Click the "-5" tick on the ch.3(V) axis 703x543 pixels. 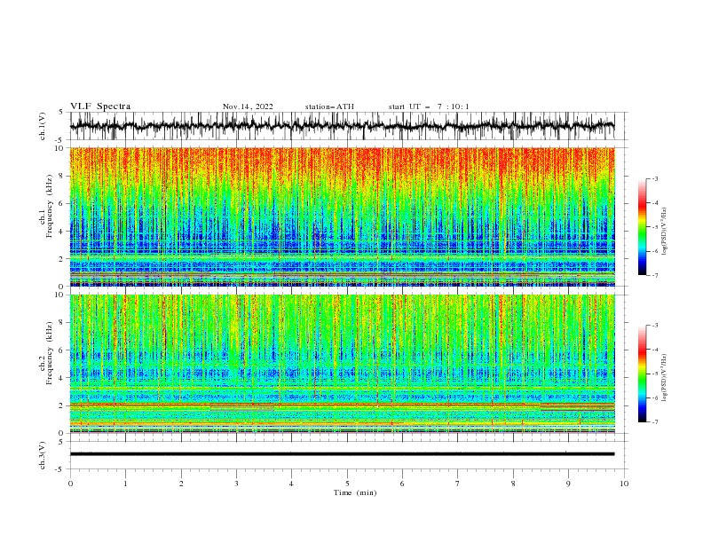pos(60,469)
